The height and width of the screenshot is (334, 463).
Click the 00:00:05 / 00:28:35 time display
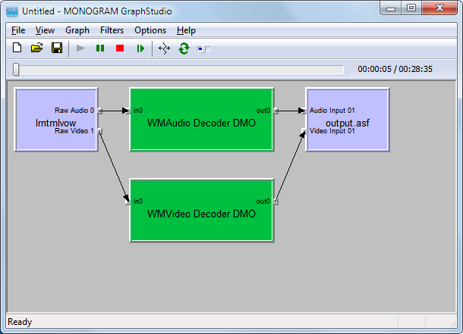395,69
